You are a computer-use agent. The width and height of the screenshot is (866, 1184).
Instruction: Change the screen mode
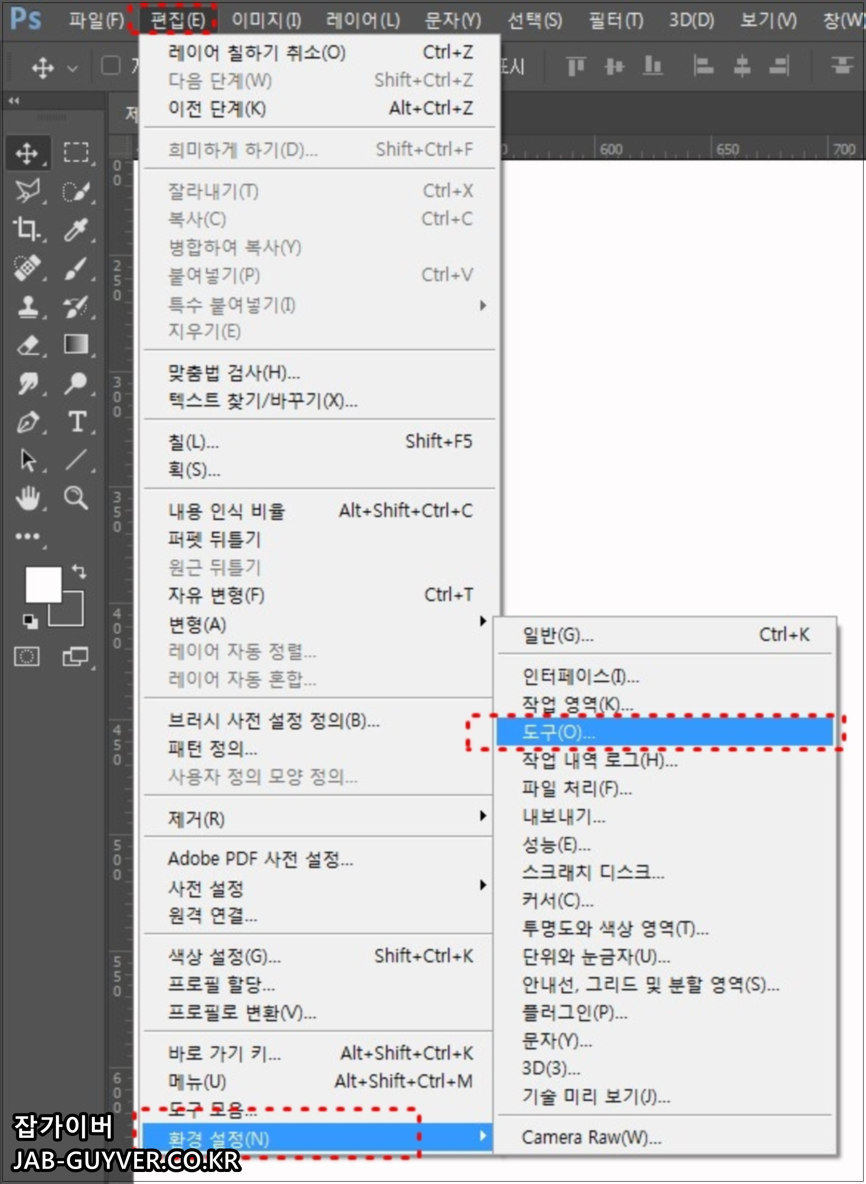[76, 656]
